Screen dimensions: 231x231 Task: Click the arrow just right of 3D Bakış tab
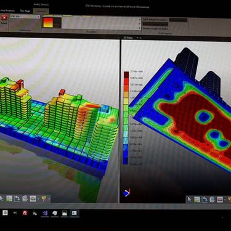click(x=137, y=38)
